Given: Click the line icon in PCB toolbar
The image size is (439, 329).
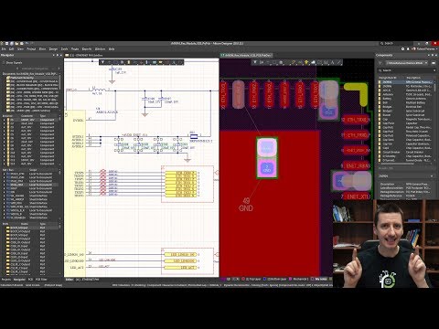Looking at the screenshot, I should [x=339, y=62].
